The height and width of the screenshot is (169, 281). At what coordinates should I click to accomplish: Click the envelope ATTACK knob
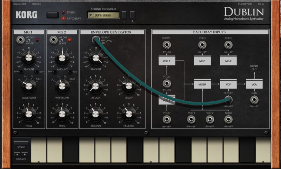96,86
